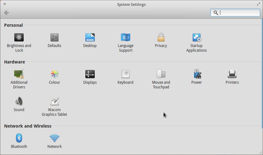263x155 pixels.
Task: Open Brightness and Lock settings
Action: pyautogui.click(x=19, y=38)
